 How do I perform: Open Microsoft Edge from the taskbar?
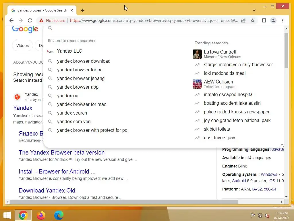tap(59, 215)
